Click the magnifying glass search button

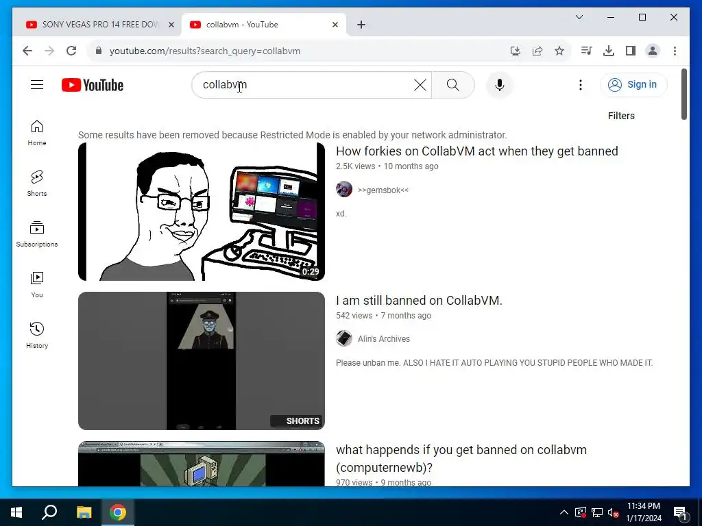(x=453, y=84)
